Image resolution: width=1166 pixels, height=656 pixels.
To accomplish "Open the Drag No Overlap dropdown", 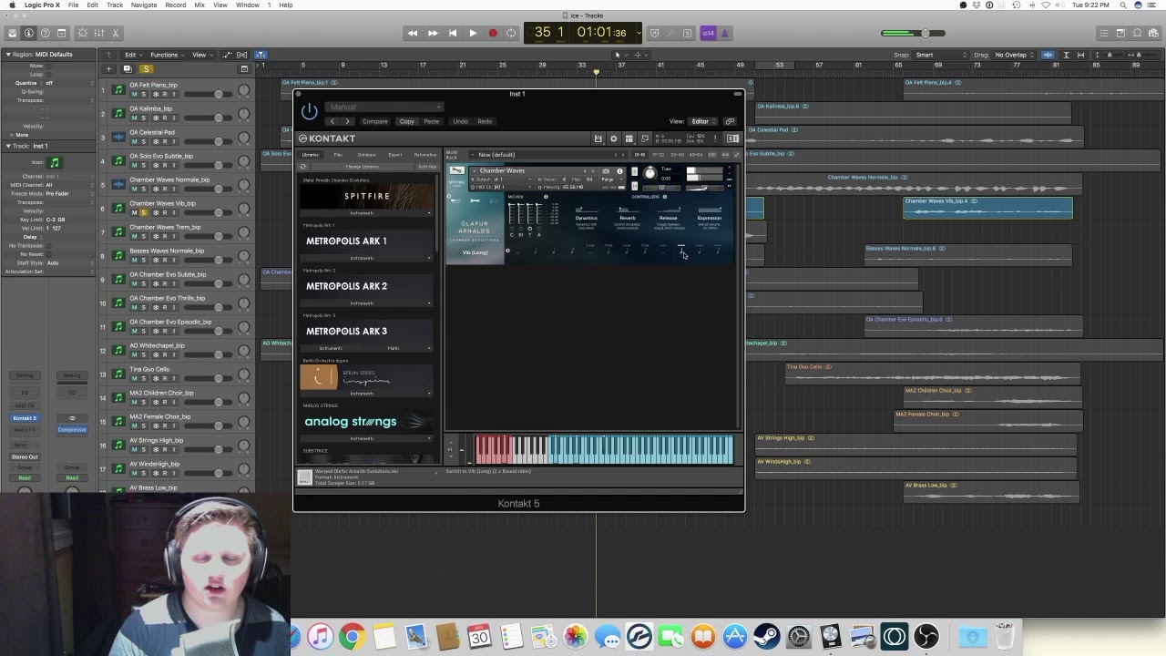I will [x=1014, y=55].
